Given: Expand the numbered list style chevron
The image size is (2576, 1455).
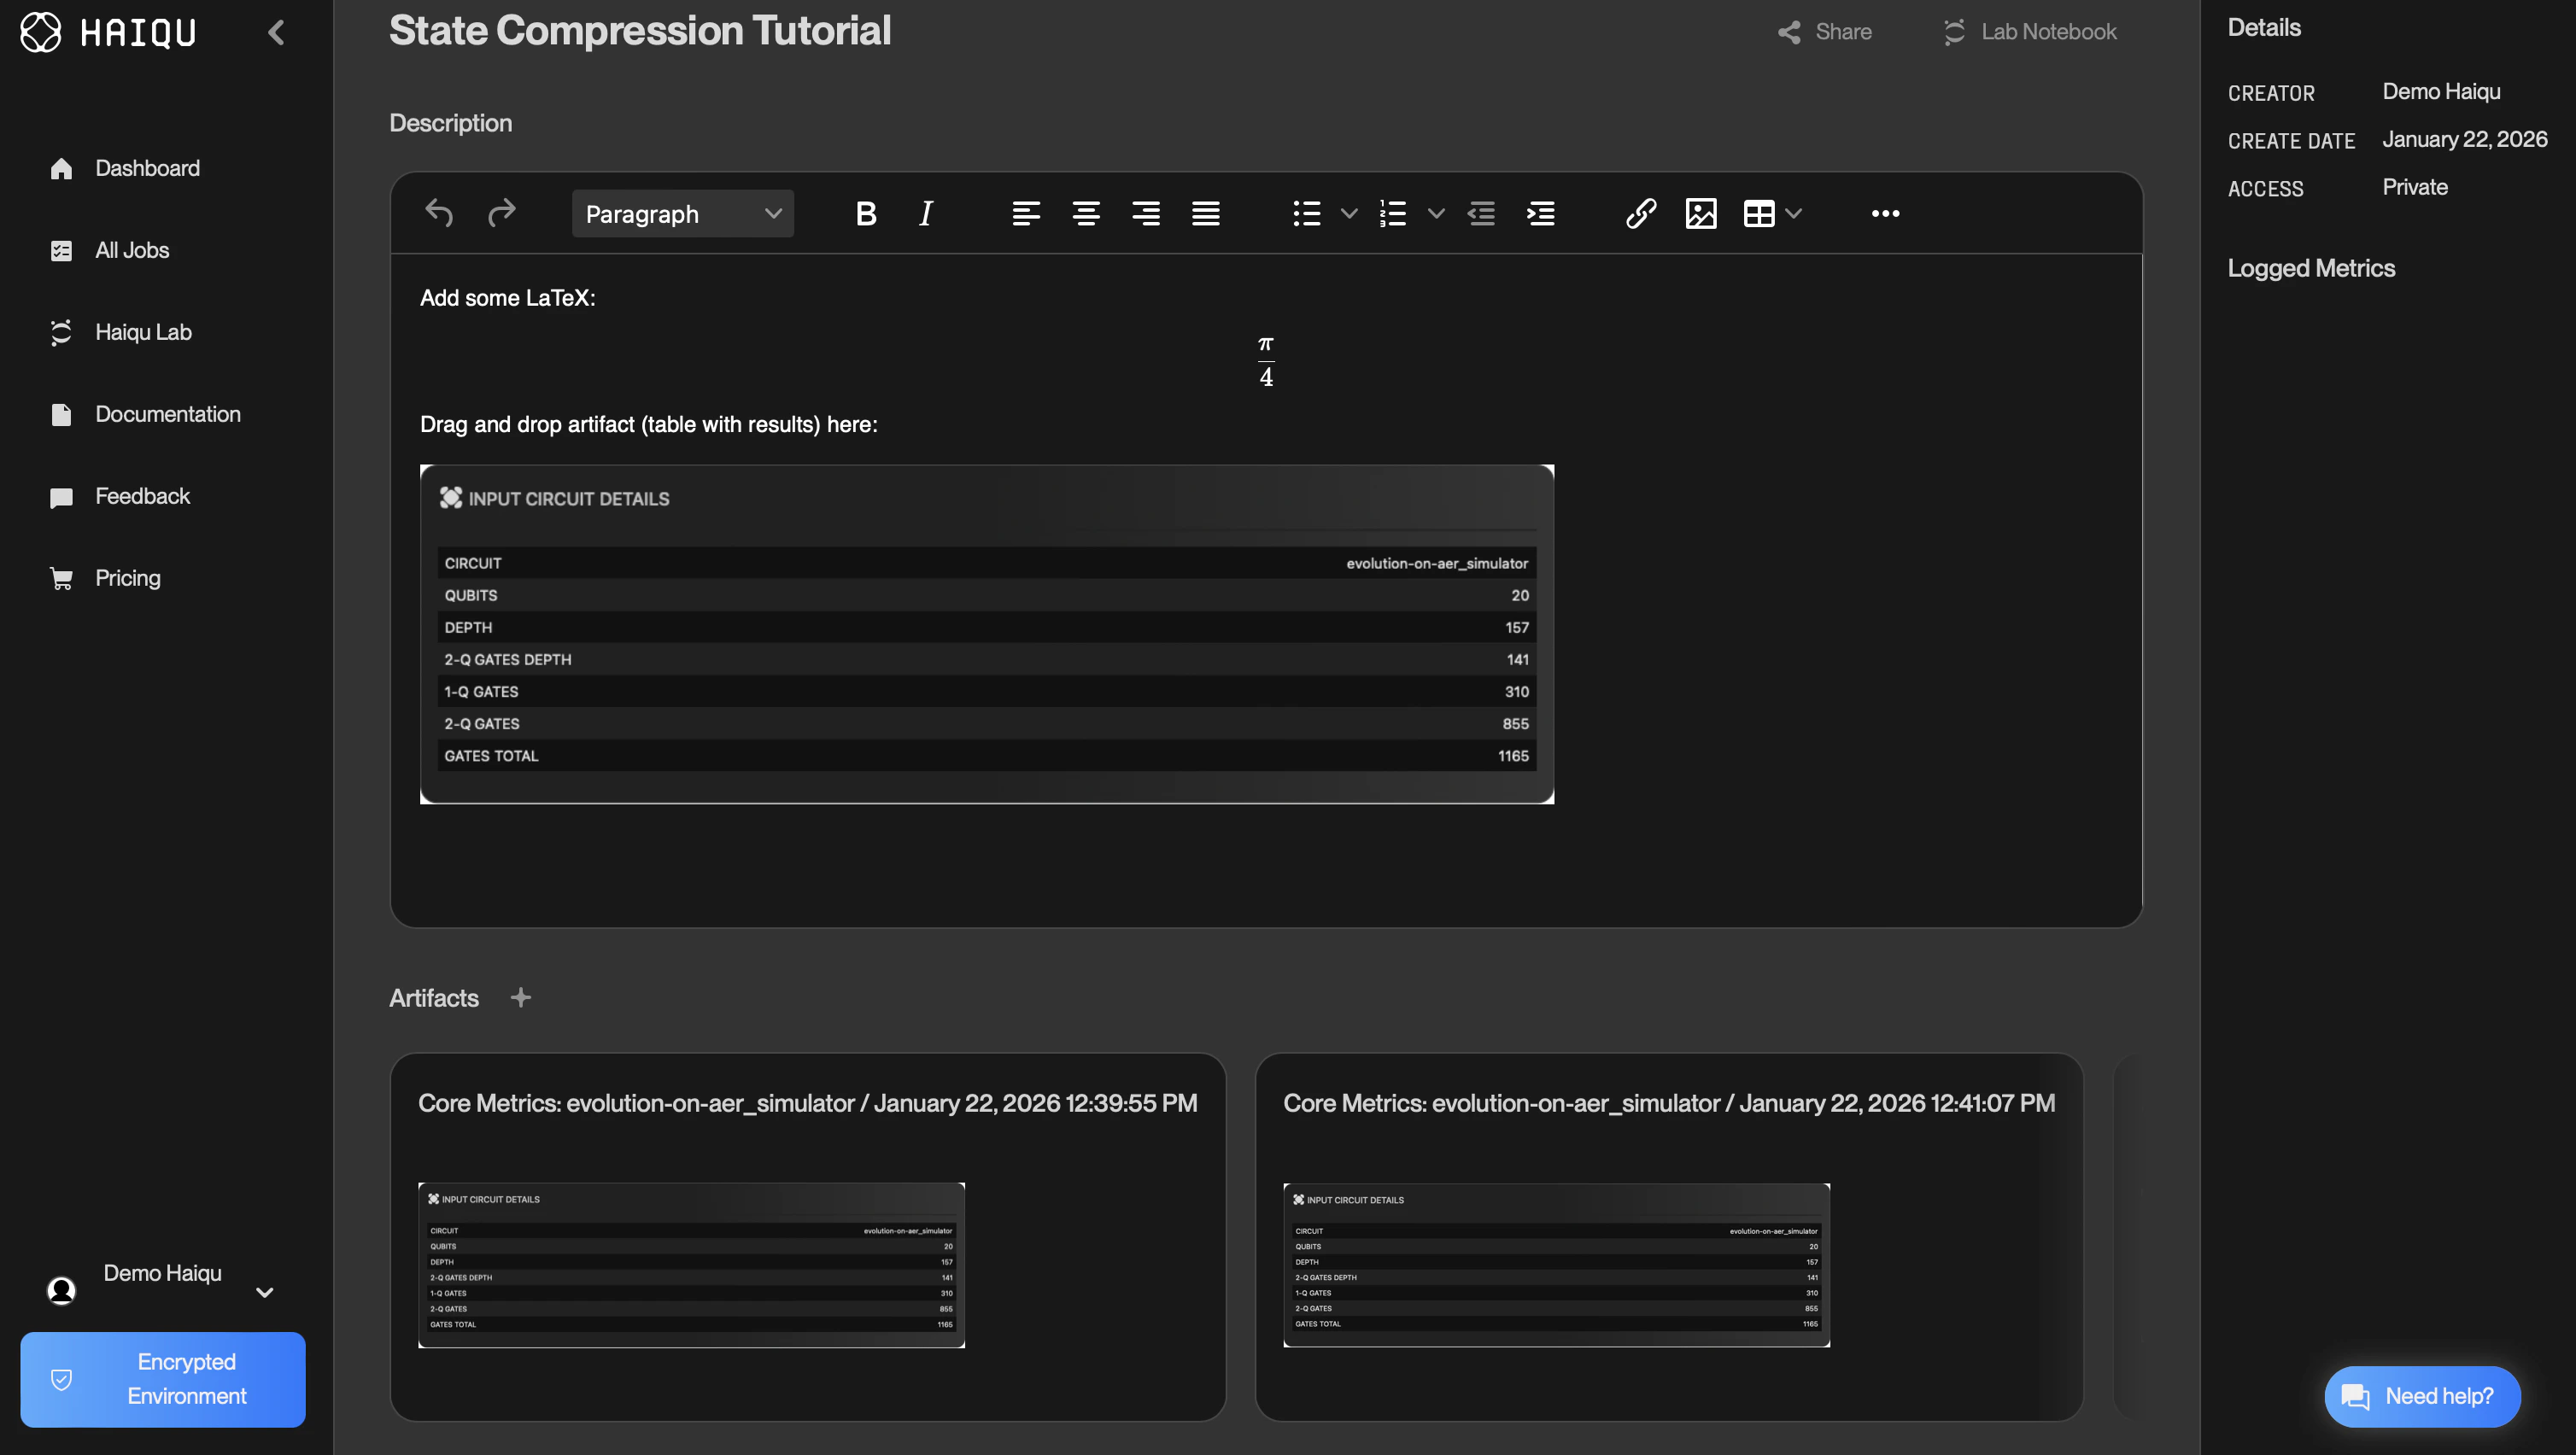Looking at the screenshot, I should pos(1437,213).
